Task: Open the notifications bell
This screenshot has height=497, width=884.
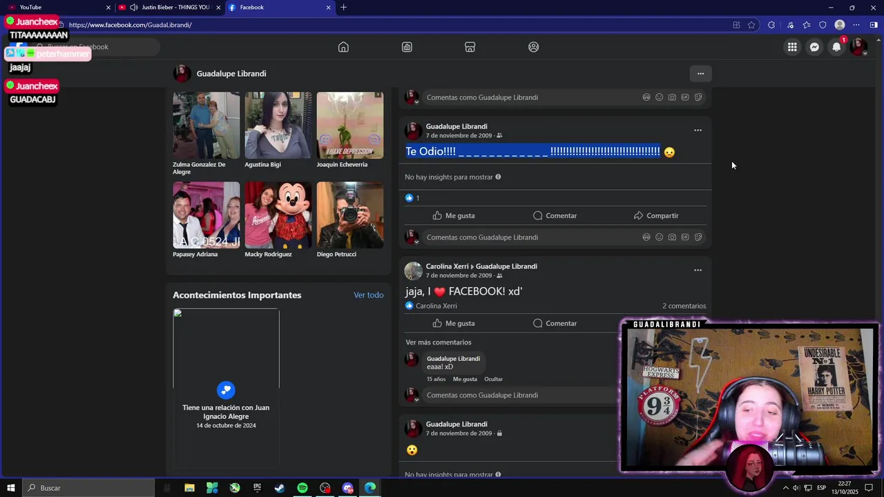Action: click(x=836, y=47)
